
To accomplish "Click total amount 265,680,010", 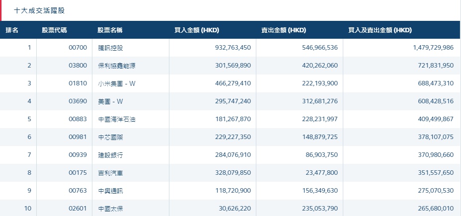I will (x=436, y=209).
